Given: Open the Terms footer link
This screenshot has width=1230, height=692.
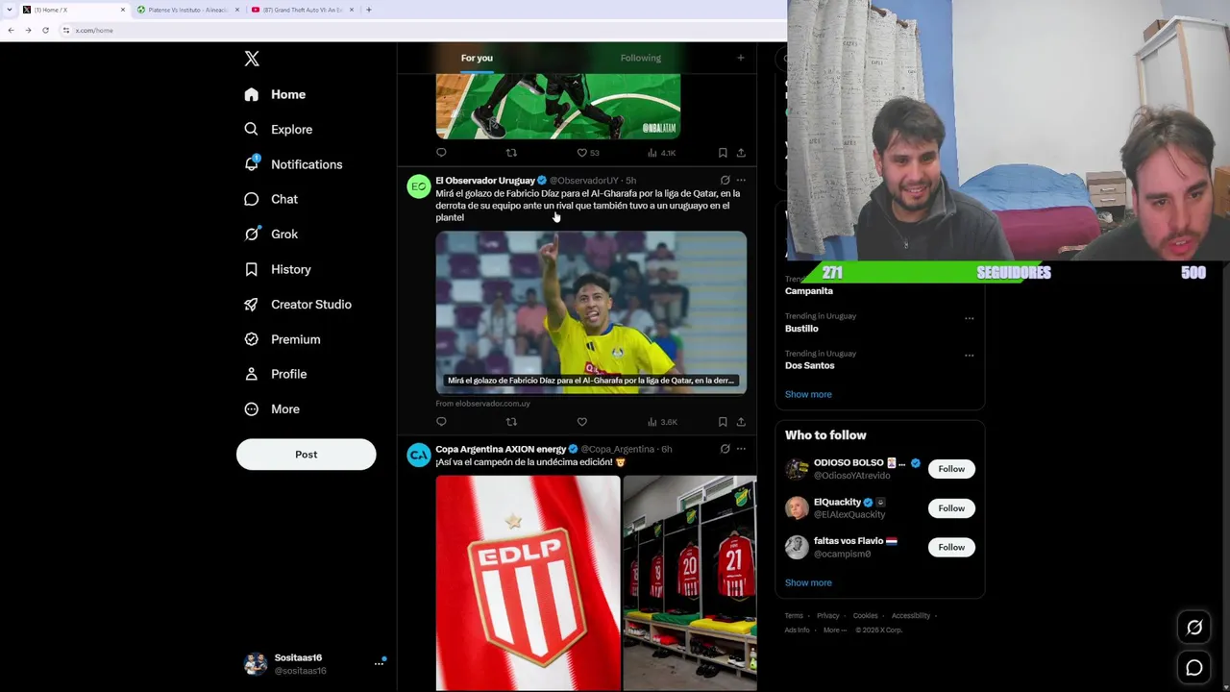Looking at the screenshot, I should 794,616.
